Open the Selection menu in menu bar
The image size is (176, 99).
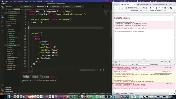pos(21,1)
